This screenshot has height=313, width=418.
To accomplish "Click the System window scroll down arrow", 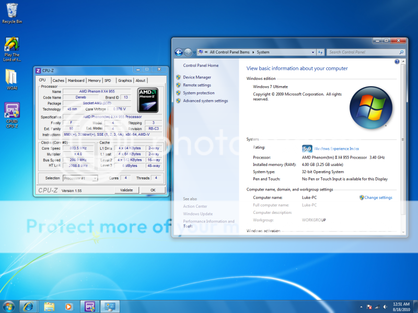I will point(403,232).
